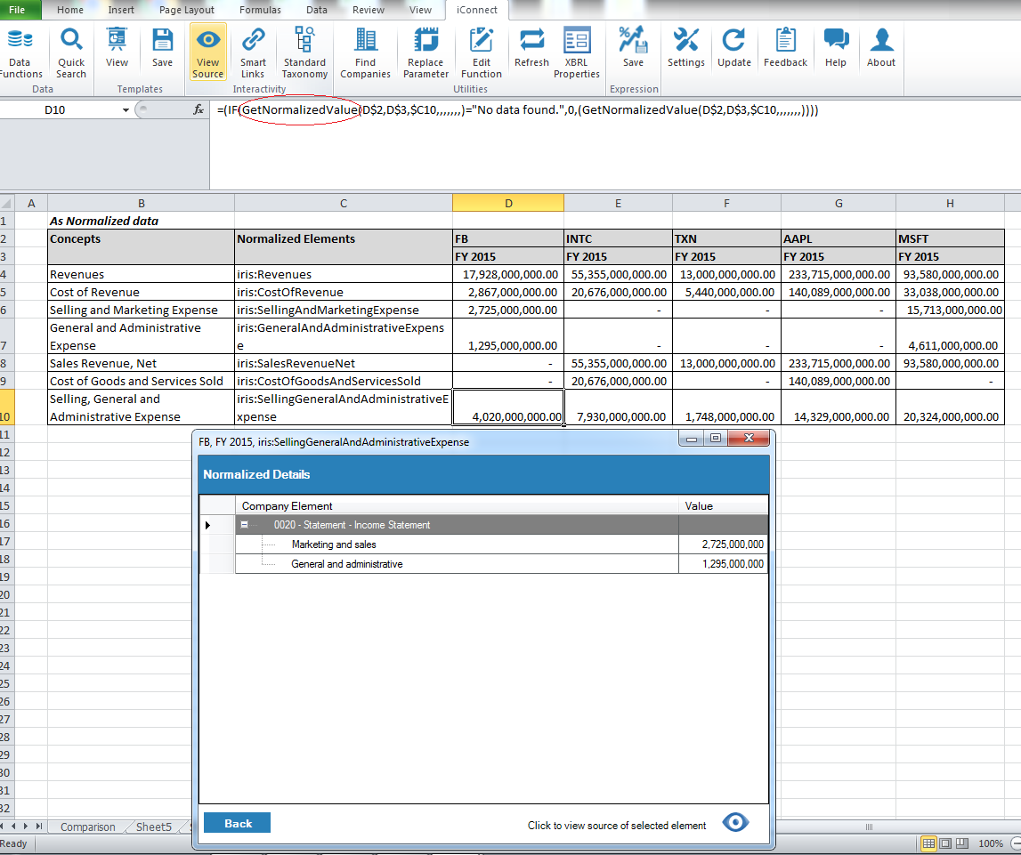This screenshot has width=1021, height=855.
Task: Open the About dialog
Action: (x=881, y=48)
